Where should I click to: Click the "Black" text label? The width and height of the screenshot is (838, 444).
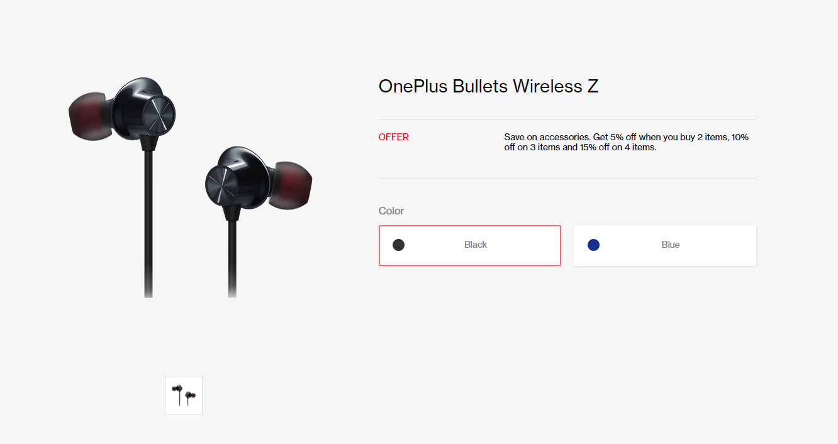[x=476, y=245]
